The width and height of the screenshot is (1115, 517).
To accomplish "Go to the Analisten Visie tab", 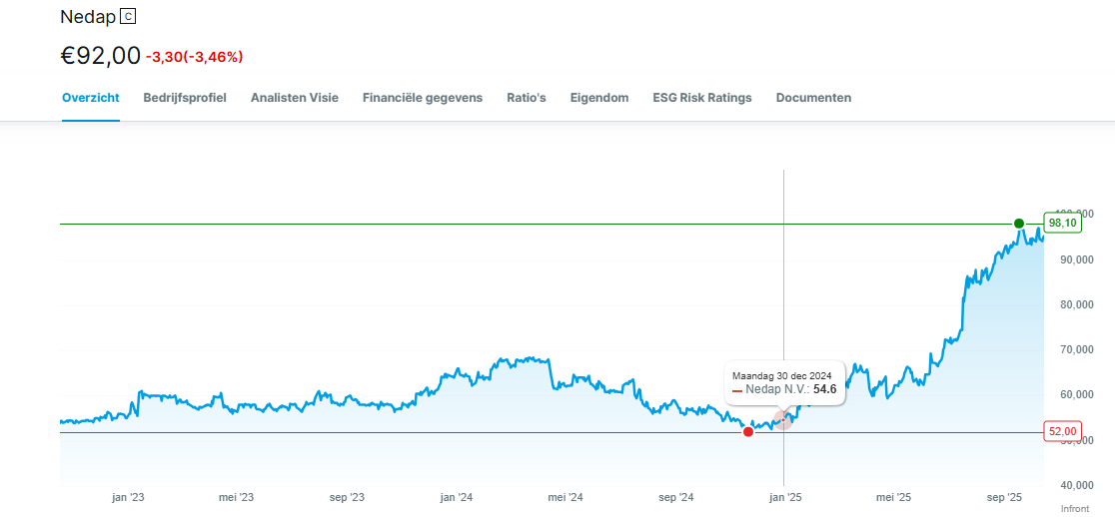I will click(295, 98).
